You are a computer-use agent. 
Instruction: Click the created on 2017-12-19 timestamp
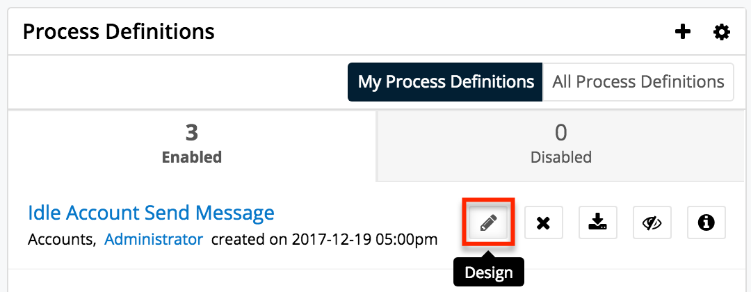coord(324,240)
